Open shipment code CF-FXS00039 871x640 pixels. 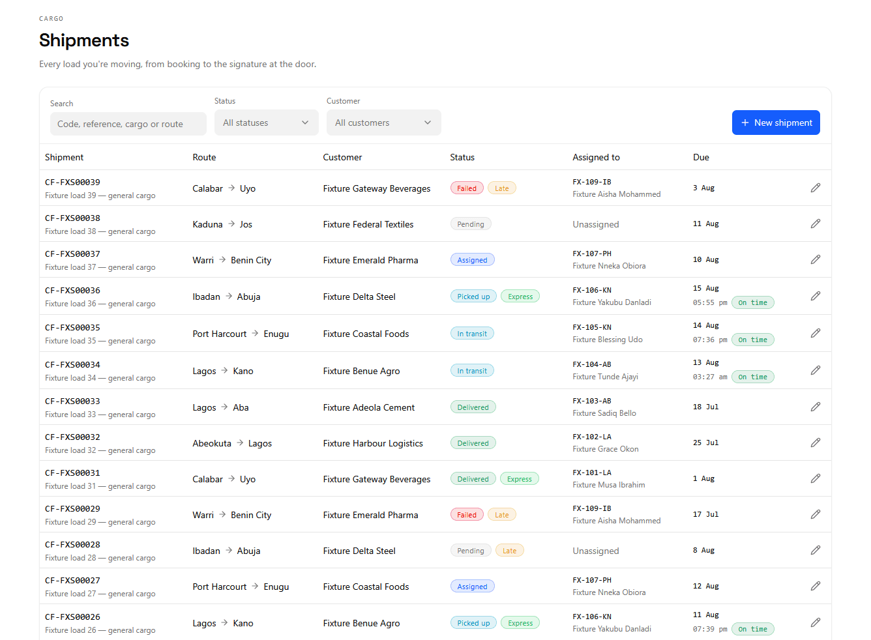pos(72,182)
